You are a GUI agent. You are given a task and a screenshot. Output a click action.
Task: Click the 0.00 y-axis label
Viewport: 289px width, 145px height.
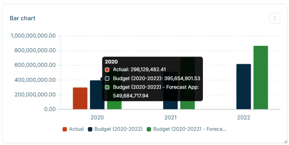[50, 109]
